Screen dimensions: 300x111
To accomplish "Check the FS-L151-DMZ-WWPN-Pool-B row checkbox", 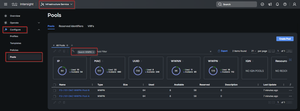I will click(x=55, y=90).
